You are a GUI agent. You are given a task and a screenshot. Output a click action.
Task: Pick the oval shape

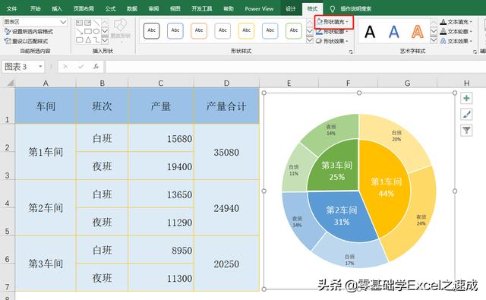click(x=96, y=31)
